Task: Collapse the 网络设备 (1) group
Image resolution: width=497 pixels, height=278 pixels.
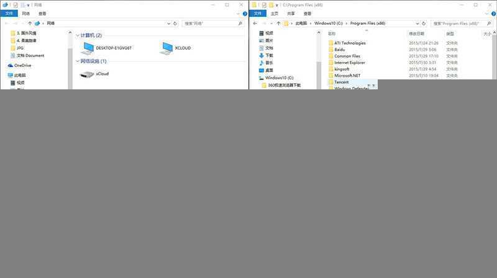Action: [x=77, y=61]
